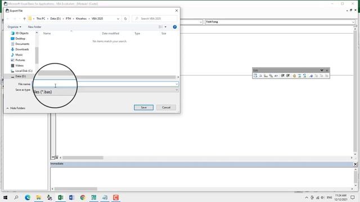Image resolution: width=360 pixels, height=202 pixels.
Task: Open Help in Export File dialog
Action: [x=175, y=27]
